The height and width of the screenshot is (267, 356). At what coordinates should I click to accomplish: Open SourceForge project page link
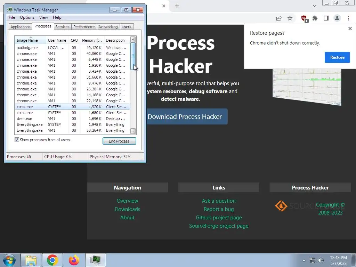[219, 226]
